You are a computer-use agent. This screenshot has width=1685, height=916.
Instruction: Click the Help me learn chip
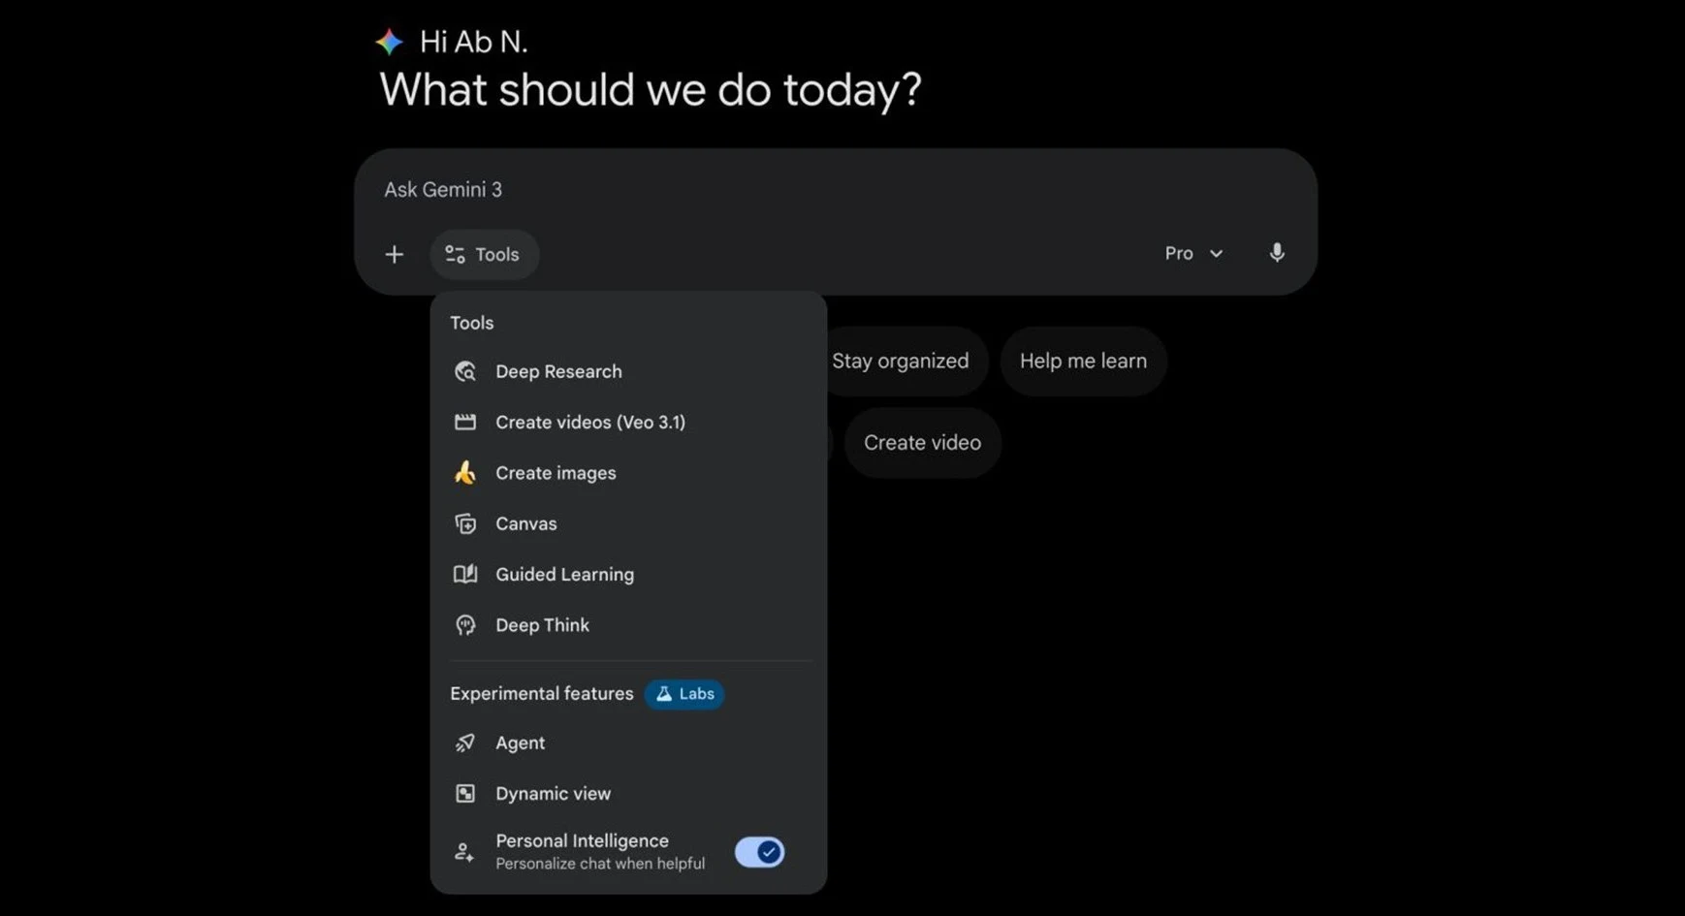(1083, 361)
